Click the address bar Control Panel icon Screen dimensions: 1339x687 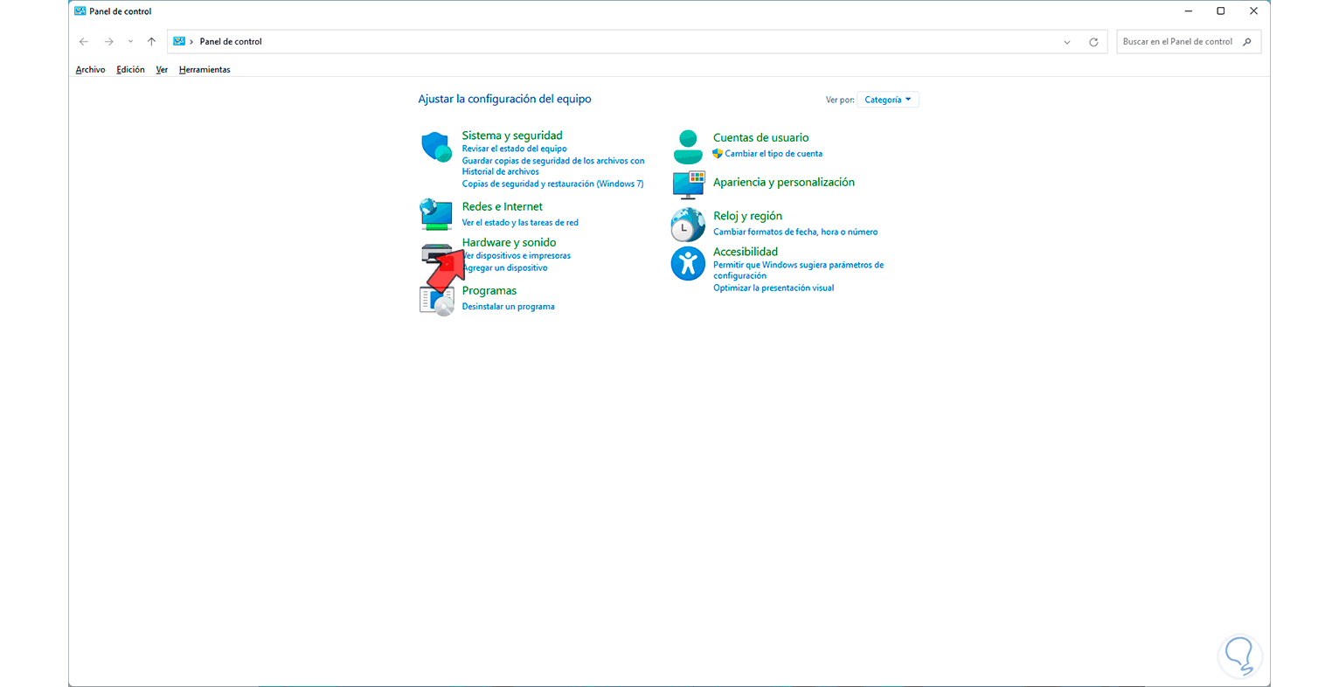point(179,42)
